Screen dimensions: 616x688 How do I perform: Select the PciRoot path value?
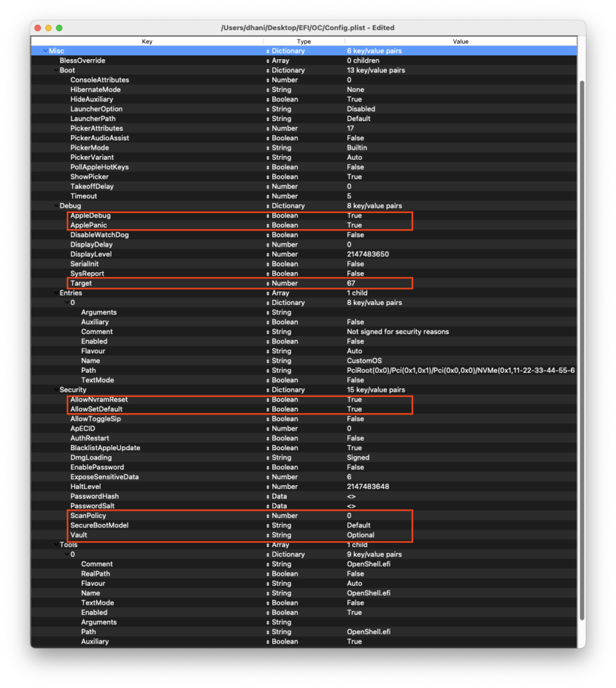click(x=461, y=370)
